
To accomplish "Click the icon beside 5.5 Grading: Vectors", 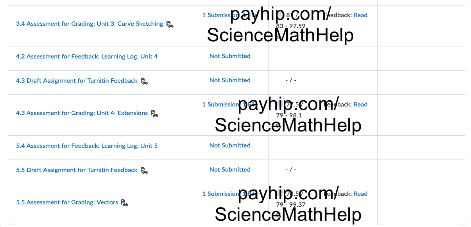I will pos(125,203).
